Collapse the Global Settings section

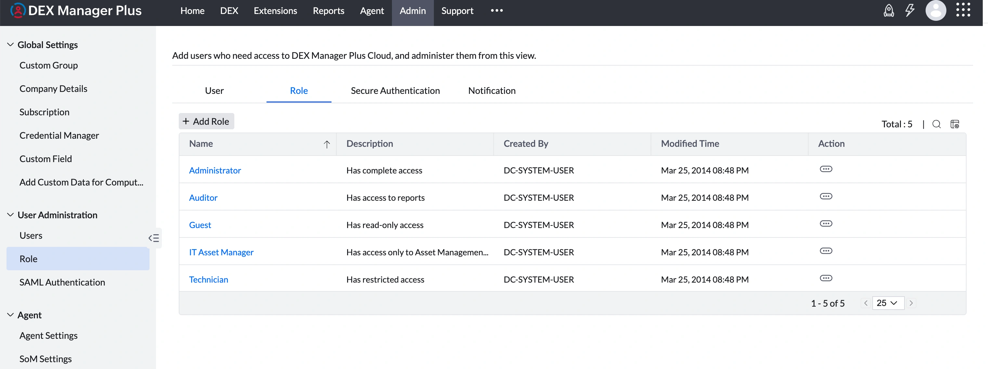[x=10, y=45]
